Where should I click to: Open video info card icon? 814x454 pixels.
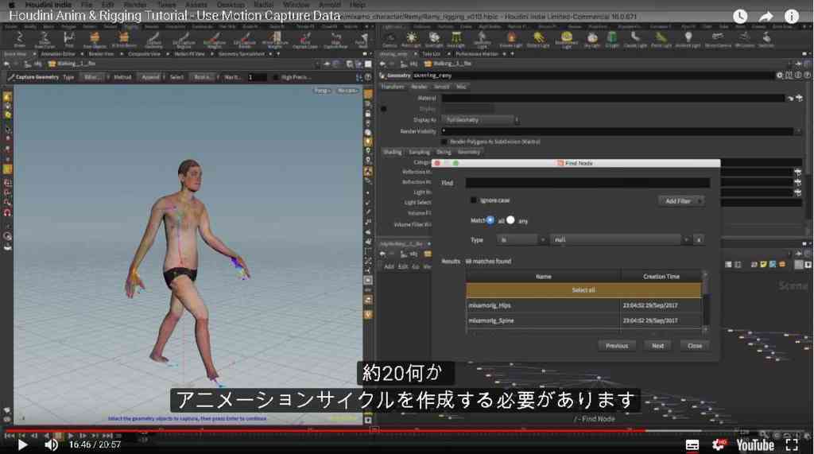pos(791,17)
